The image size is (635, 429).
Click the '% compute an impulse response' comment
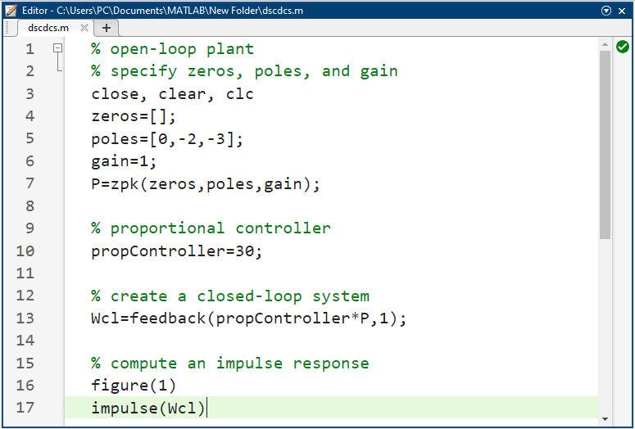pos(230,364)
